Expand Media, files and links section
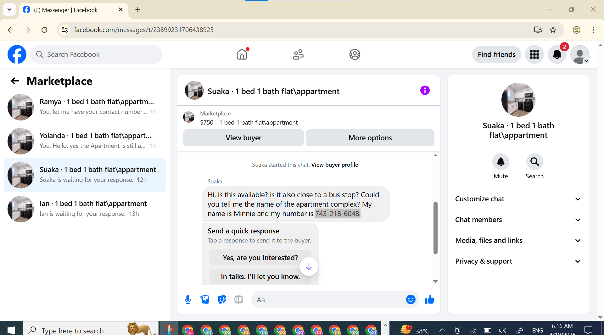 pyautogui.click(x=518, y=240)
